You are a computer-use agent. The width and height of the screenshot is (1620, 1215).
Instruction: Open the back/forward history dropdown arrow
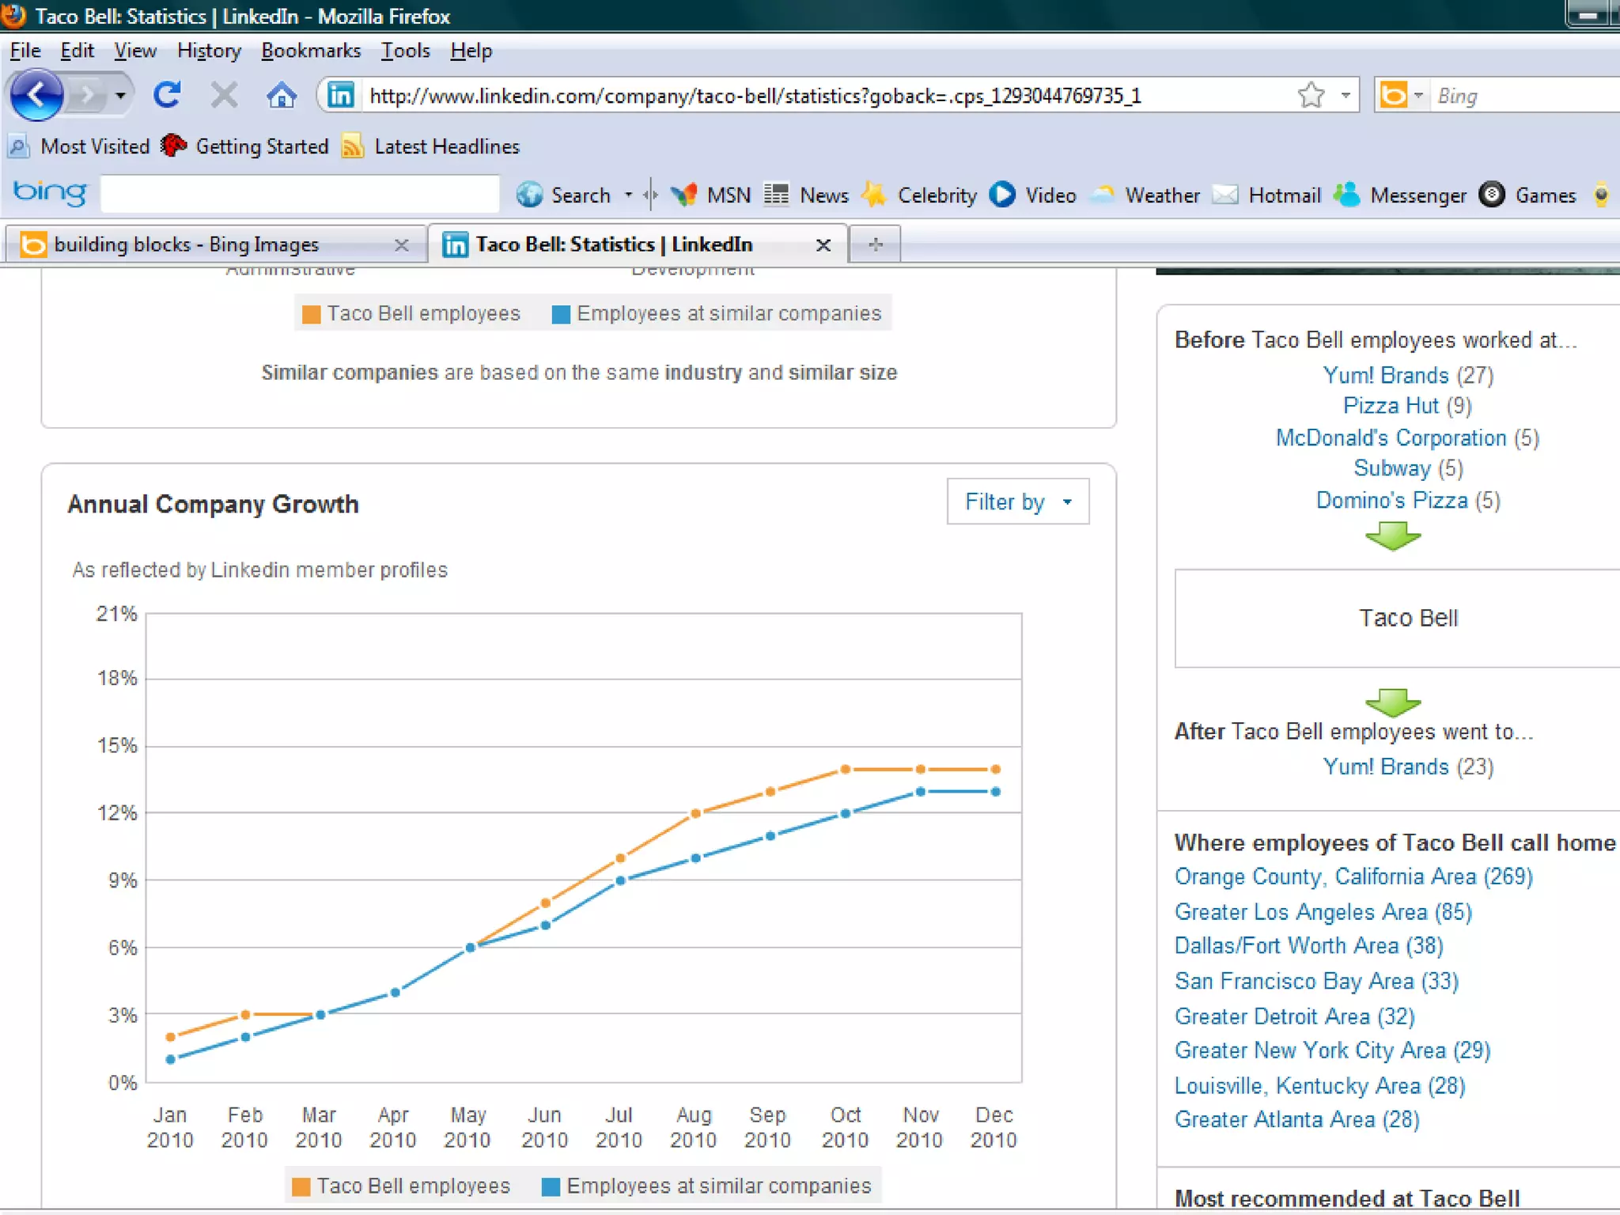120,97
